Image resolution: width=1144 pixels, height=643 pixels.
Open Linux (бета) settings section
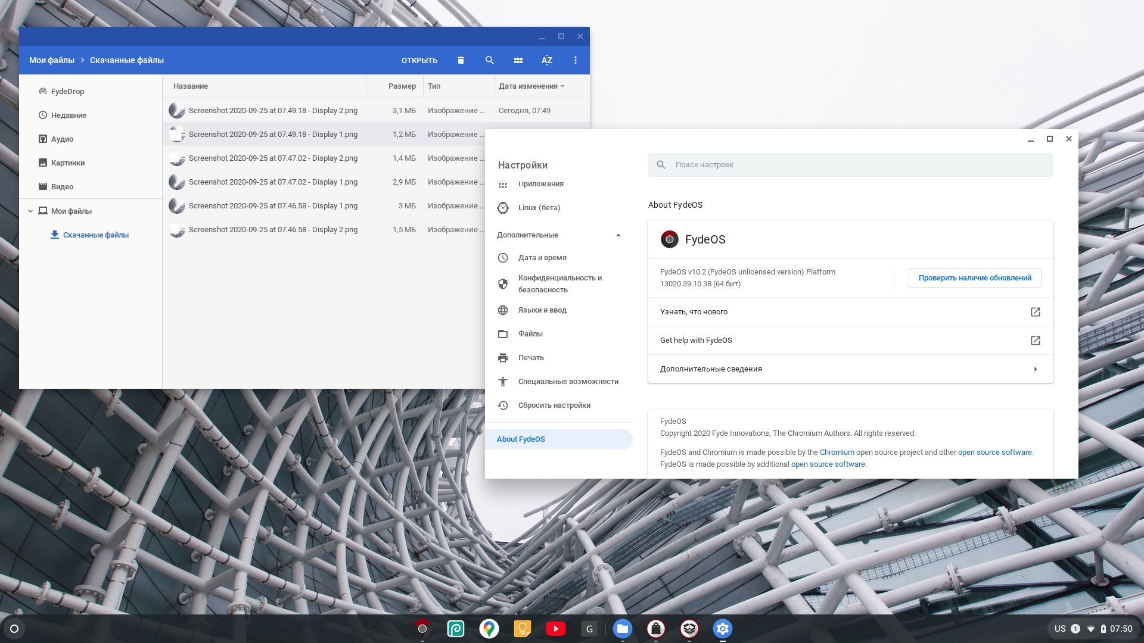click(x=559, y=208)
